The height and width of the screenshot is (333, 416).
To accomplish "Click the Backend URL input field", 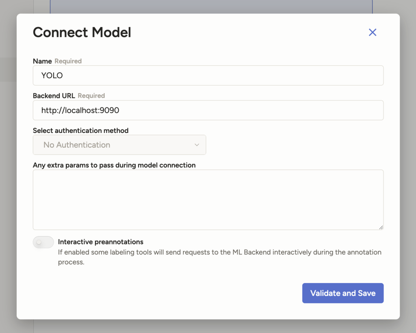I will [208, 110].
